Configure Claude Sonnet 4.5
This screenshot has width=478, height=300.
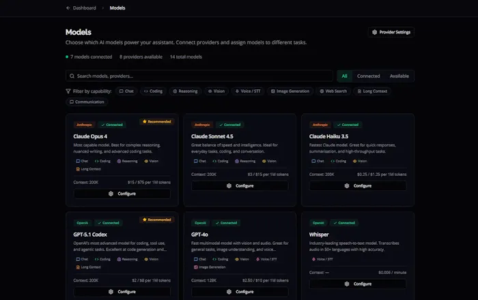click(x=240, y=186)
